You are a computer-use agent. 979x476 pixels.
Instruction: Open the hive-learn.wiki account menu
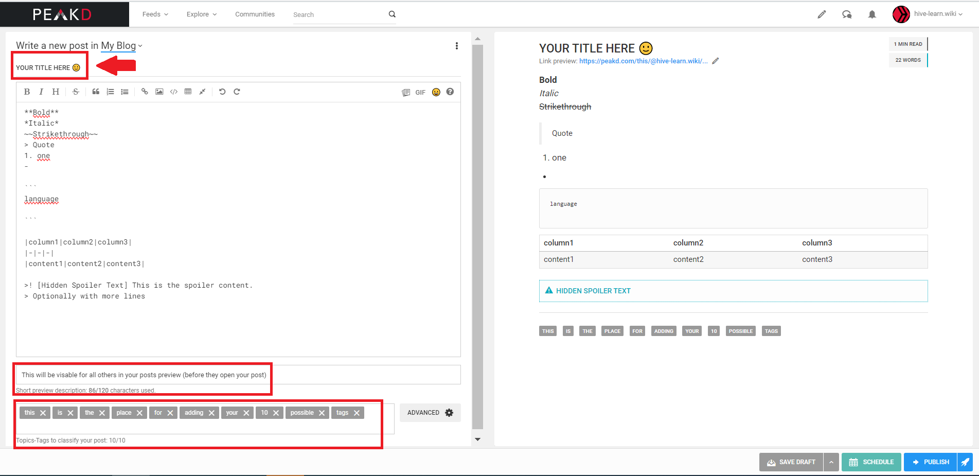938,14
